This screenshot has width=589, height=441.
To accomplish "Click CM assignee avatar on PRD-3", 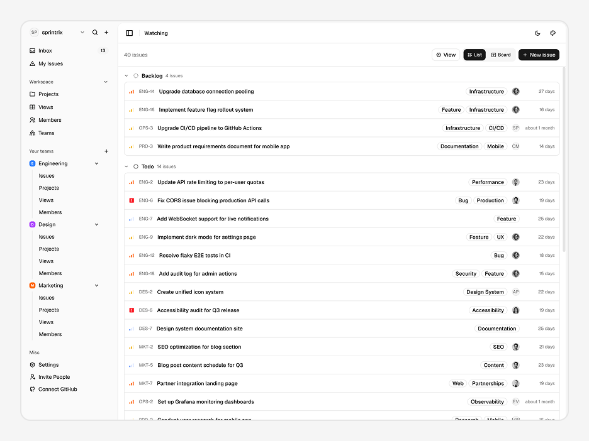I will click(516, 146).
